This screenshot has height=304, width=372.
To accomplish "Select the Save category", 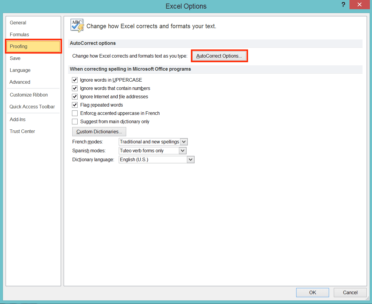I will [33, 58].
